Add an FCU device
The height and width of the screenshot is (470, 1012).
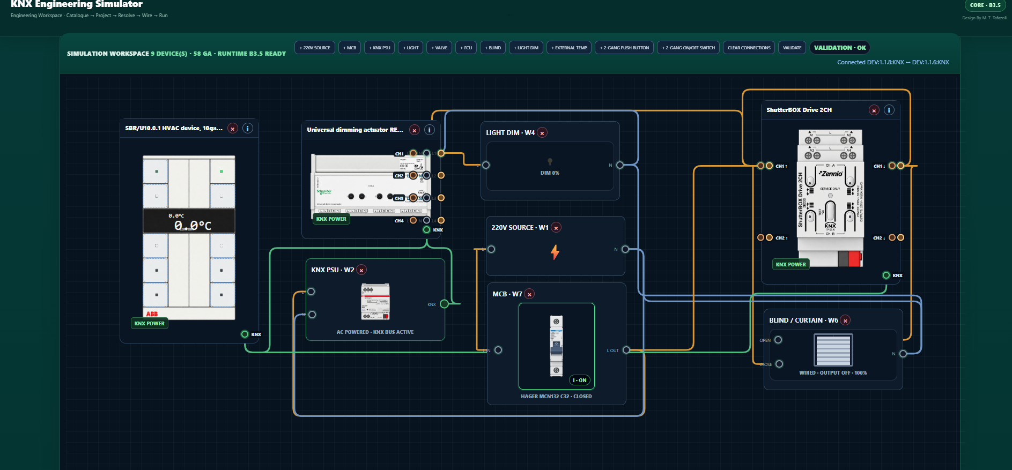tap(466, 48)
